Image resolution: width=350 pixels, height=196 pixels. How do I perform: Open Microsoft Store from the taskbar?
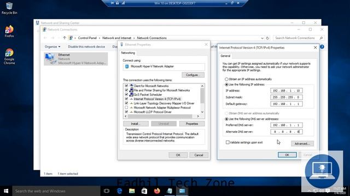pos(144,191)
